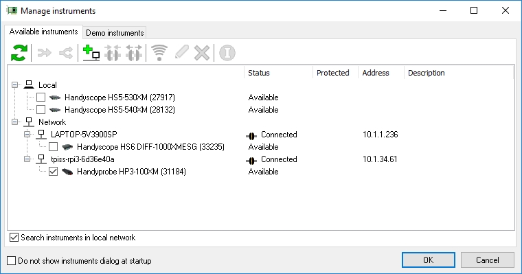The width and height of the screenshot is (522, 274).
Task: Check the Handyscope HS5-530XM checkbox
Action: (x=41, y=98)
